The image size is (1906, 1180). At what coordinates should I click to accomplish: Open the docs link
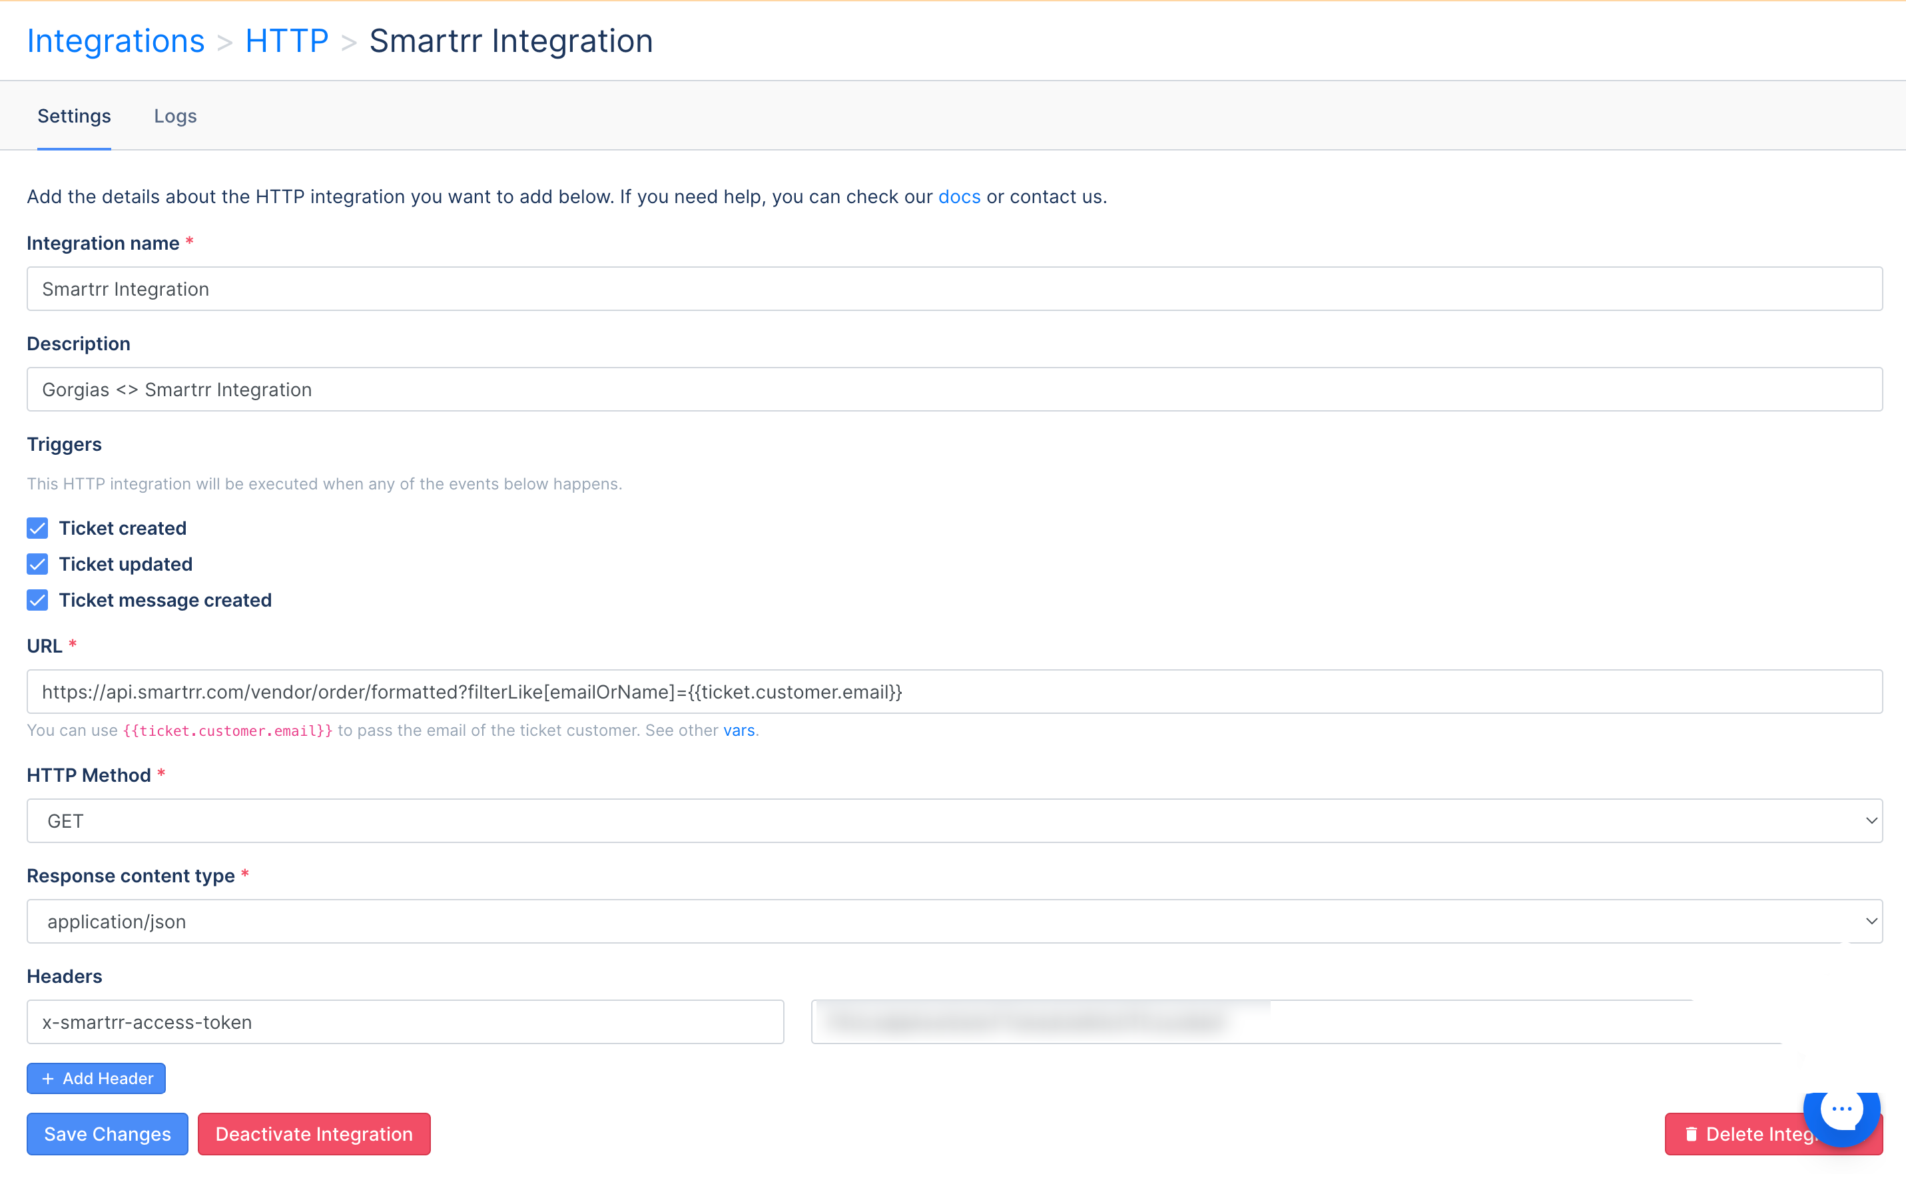pos(959,196)
